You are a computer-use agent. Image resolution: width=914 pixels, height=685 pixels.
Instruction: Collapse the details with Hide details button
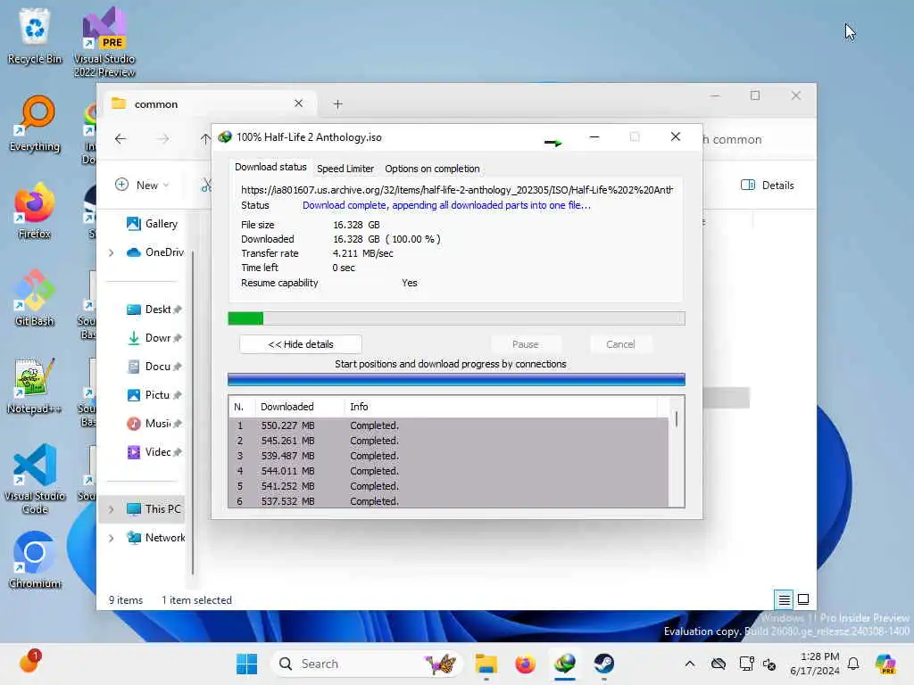pos(301,344)
